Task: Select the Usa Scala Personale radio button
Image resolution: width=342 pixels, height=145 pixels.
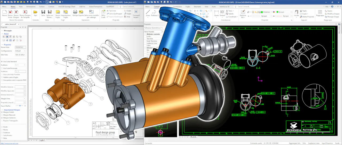Action: coord(2,68)
